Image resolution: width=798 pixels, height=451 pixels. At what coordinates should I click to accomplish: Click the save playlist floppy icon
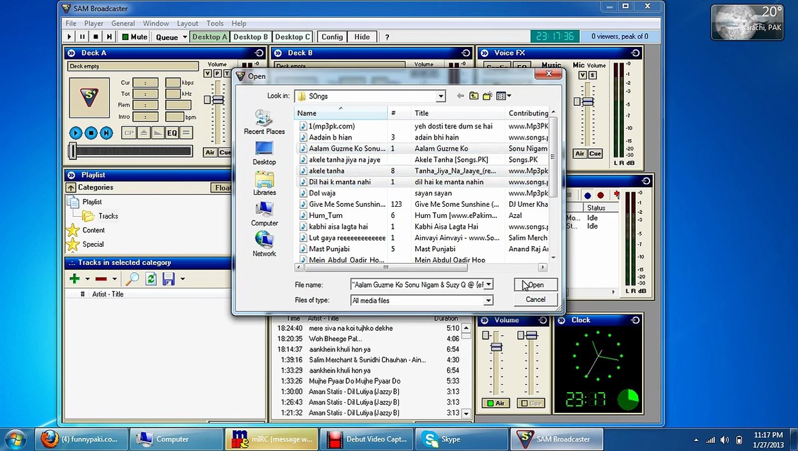coord(168,279)
